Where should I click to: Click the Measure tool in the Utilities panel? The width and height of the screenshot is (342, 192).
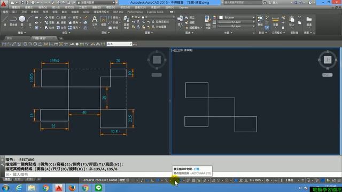(x=276, y=21)
